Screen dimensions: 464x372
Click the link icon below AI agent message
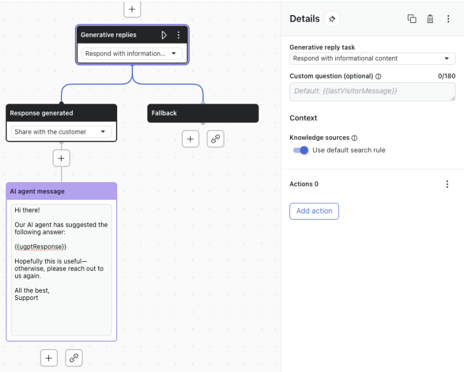[74, 358]
